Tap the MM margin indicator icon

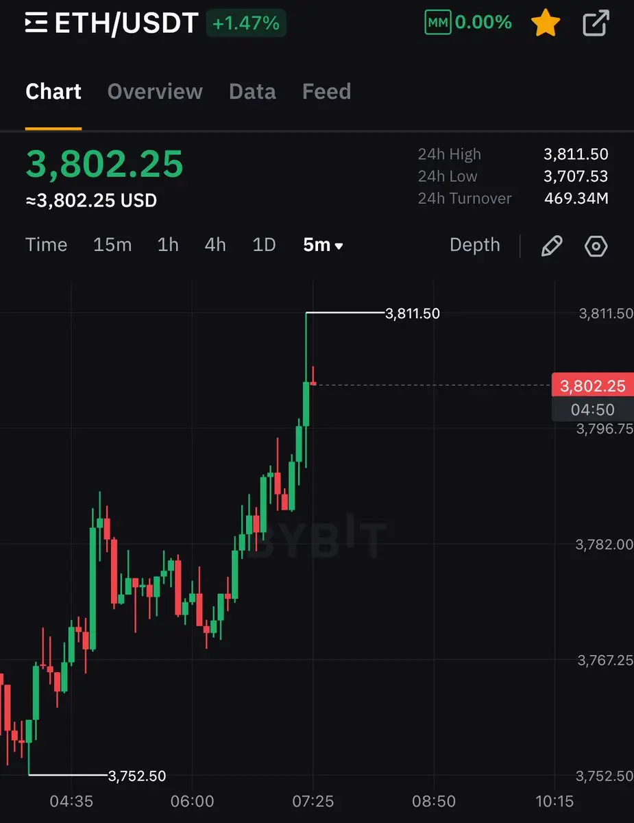(x=437, y=23)
